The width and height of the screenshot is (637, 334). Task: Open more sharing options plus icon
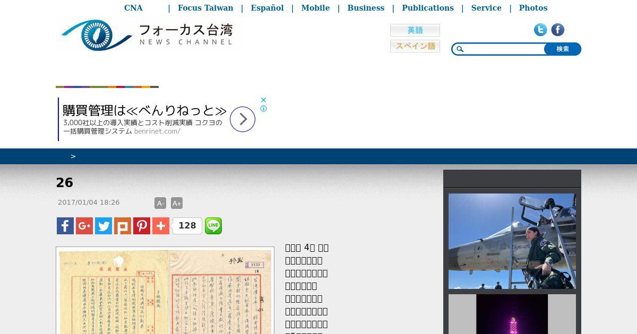point(161,226)
